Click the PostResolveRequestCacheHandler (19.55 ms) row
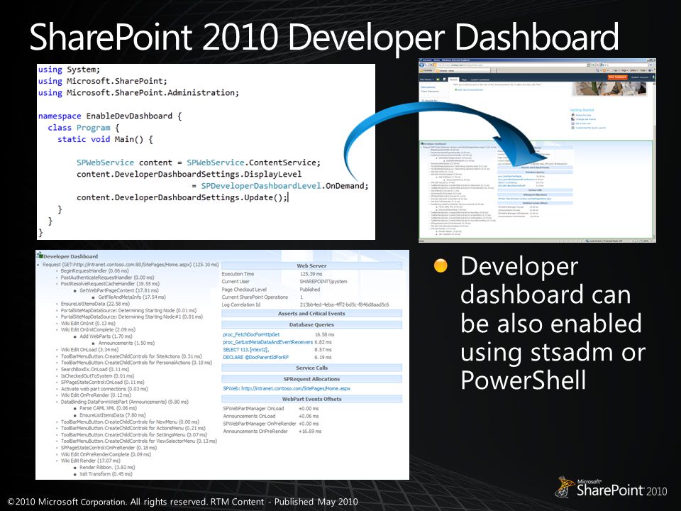The height and width of the screenshot is (511, 681). [111, 284]
